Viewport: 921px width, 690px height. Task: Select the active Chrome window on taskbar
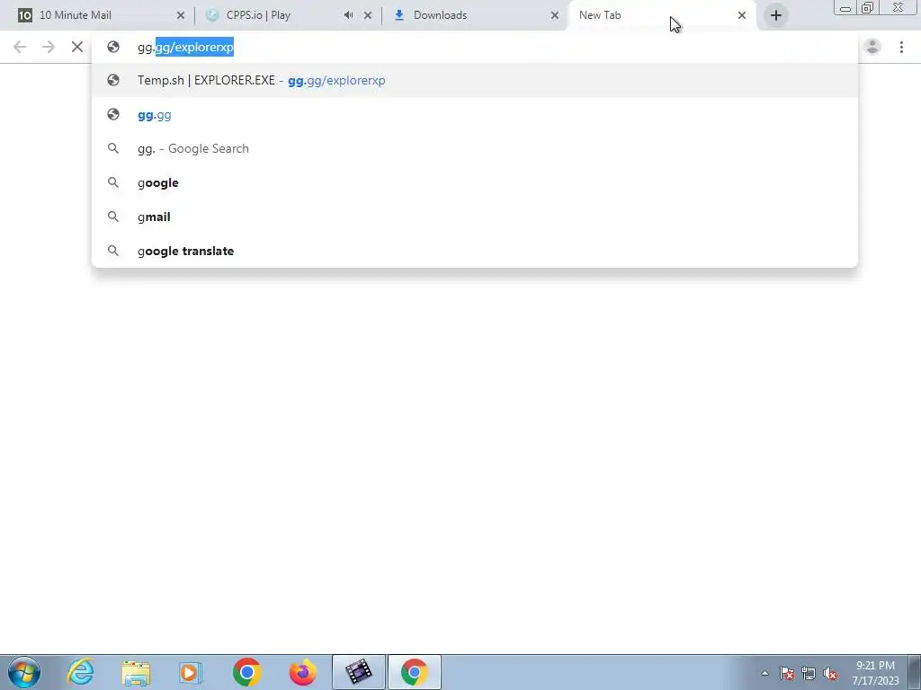pyautogui.click(x=414, y=672)
